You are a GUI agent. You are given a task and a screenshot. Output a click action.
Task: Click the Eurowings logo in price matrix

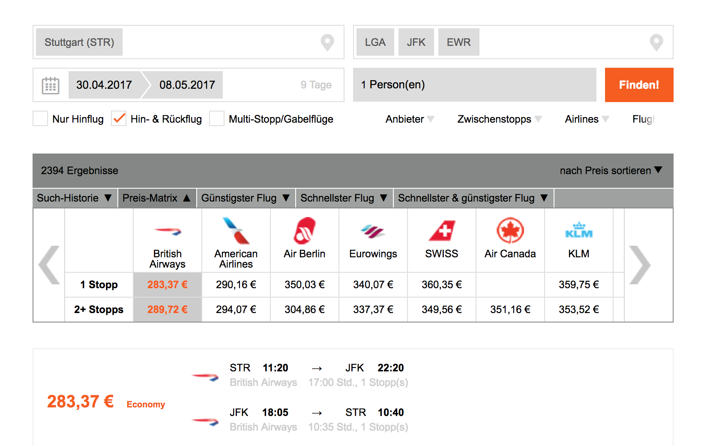click(373, 232)
